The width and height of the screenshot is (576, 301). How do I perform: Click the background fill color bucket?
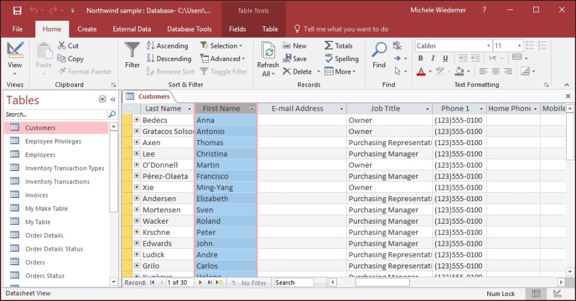tap(459, 71)
